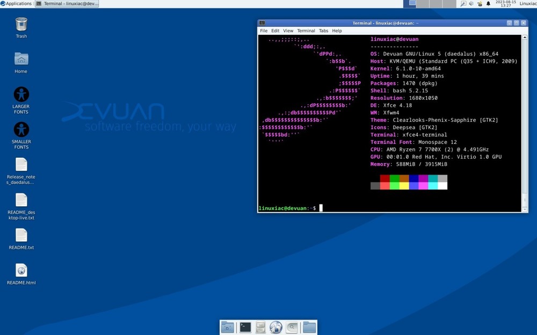This screenshot has width=537, height=335.
Task: Open the Terminal emulator from the dock
Action: (x=245, y=327)
